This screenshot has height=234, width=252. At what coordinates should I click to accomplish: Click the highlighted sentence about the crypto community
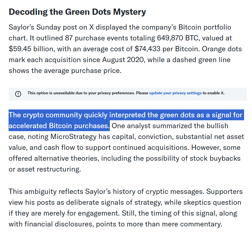click(125, 120)
